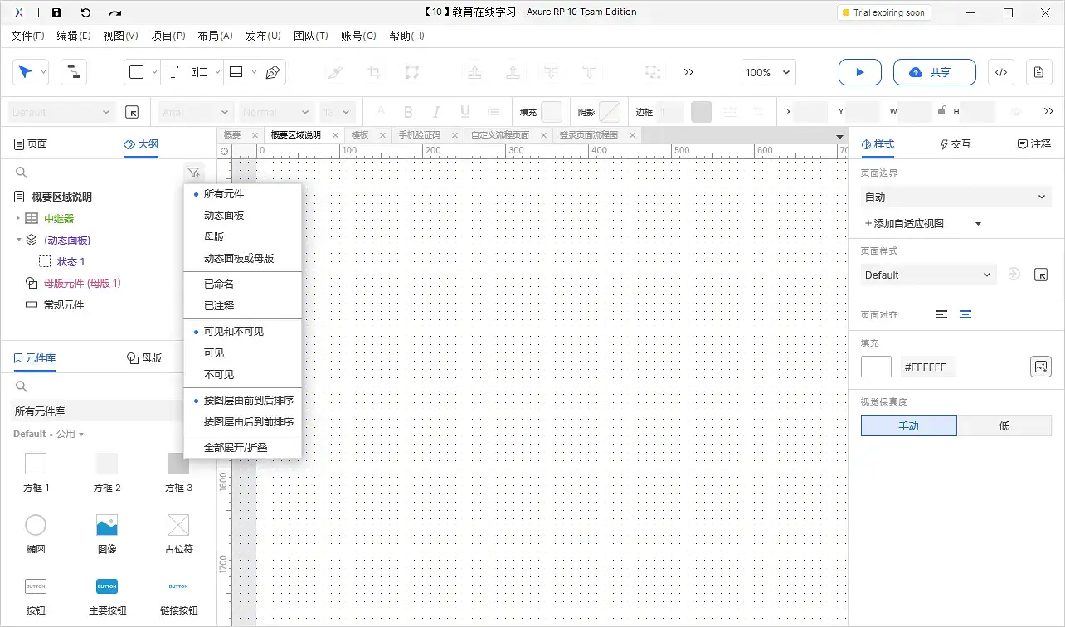Select the Connector tool in toolbar

(x=74, y=72)
